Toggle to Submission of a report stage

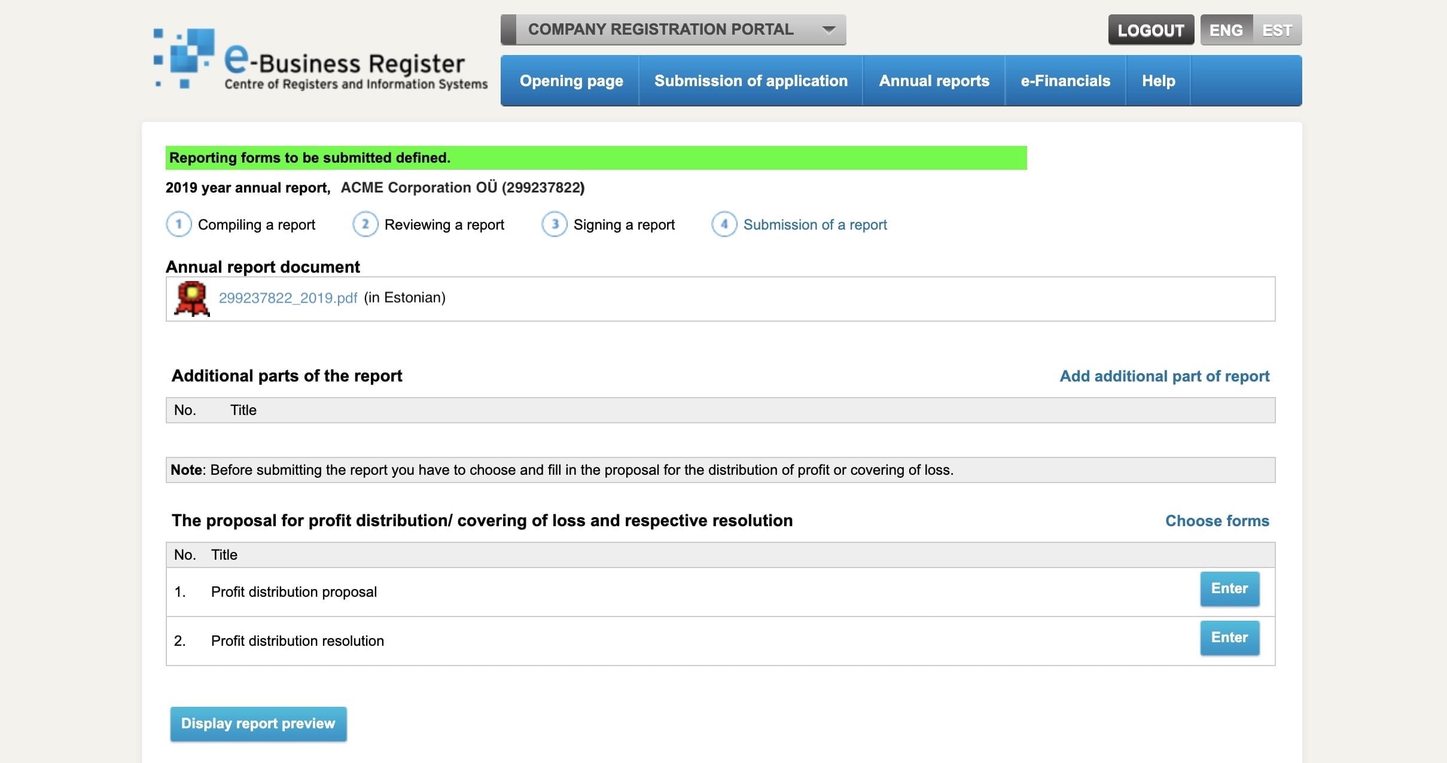[815, 224]
